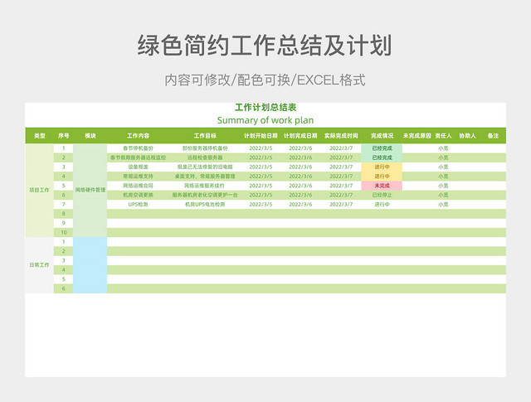Select the '类型' column header
The image size is (531, 402).
tap(40, 136)
